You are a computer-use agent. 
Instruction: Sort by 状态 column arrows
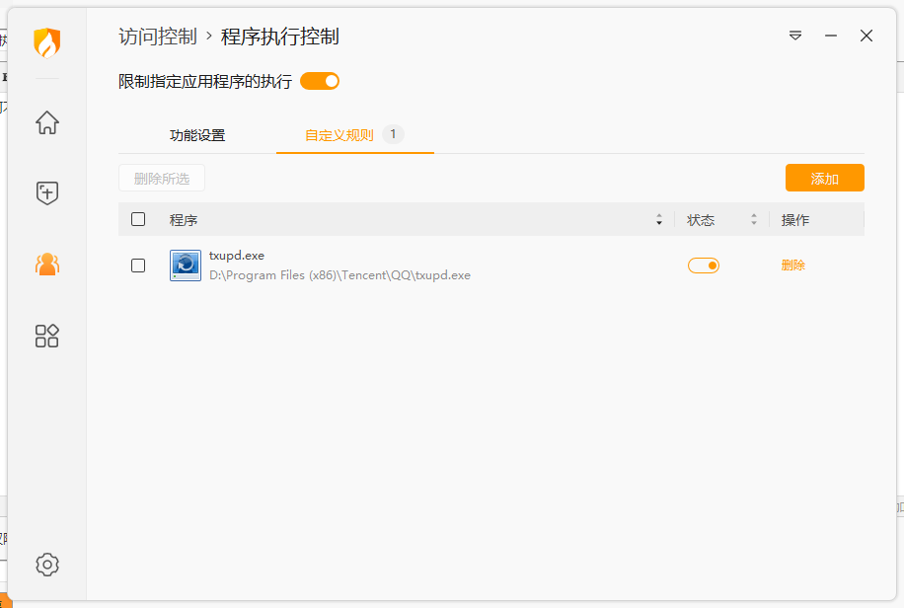point(753,219)
